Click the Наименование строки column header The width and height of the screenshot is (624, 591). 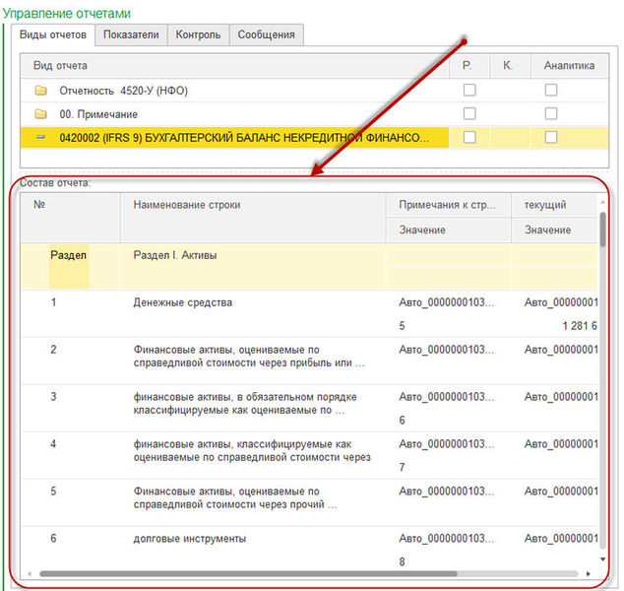[187, 205]
